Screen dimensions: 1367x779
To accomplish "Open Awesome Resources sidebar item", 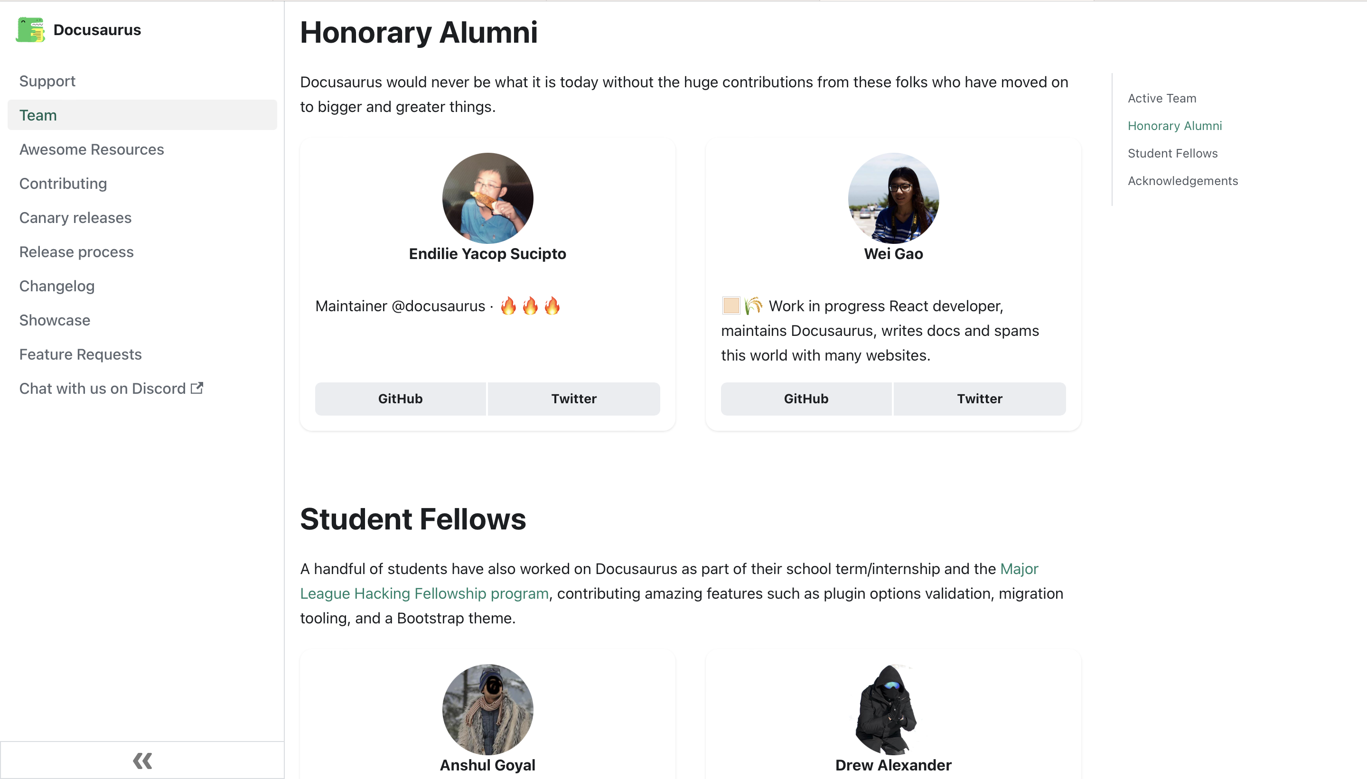I will [92, 149].
